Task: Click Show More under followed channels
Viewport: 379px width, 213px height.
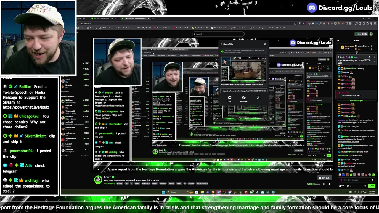Action: [x=65, y=92]
